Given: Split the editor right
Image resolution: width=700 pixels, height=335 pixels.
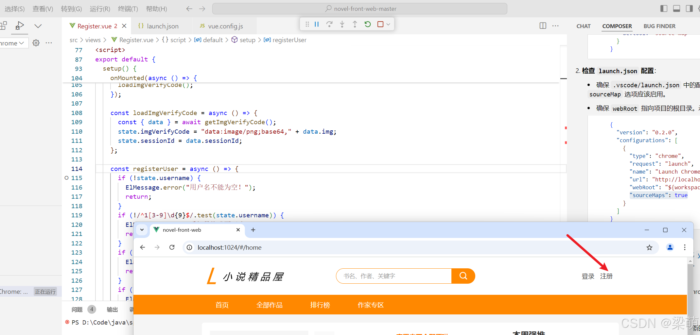Looking at the screenshot, I should 543,26.
